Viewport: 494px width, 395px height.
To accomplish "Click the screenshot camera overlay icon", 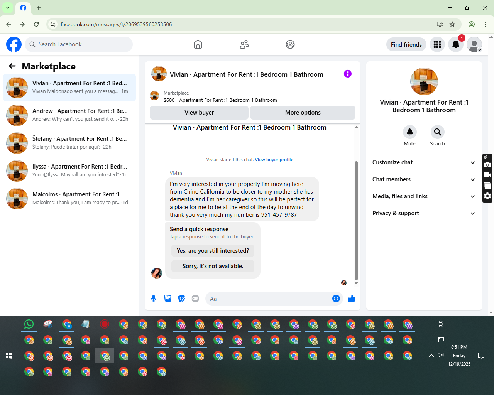I will tap(487, 165).
